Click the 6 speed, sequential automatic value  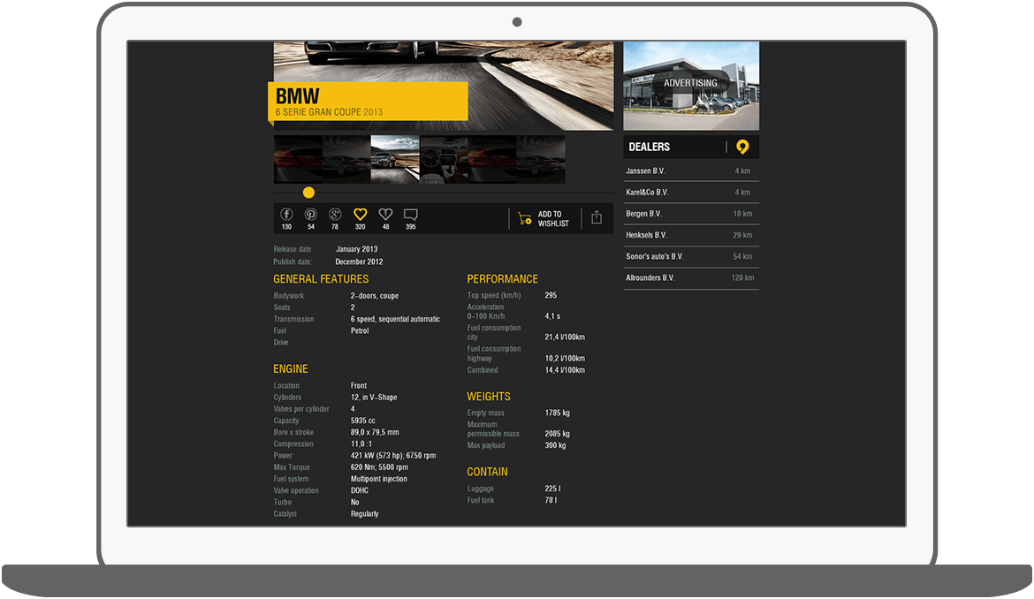(x=395, y=319)
